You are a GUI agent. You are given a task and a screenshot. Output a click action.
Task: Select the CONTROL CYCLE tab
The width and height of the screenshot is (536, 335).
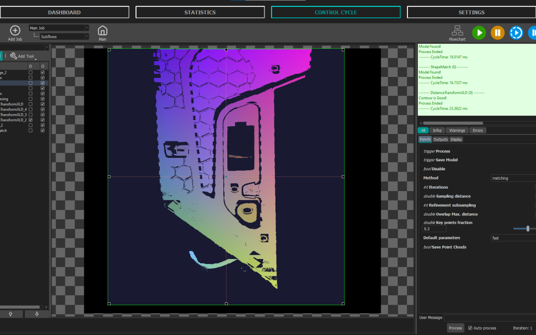(x=335, y=12)
